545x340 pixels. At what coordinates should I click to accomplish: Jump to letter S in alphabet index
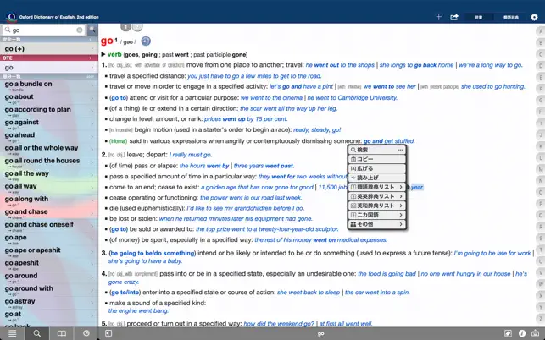(541, 239)
